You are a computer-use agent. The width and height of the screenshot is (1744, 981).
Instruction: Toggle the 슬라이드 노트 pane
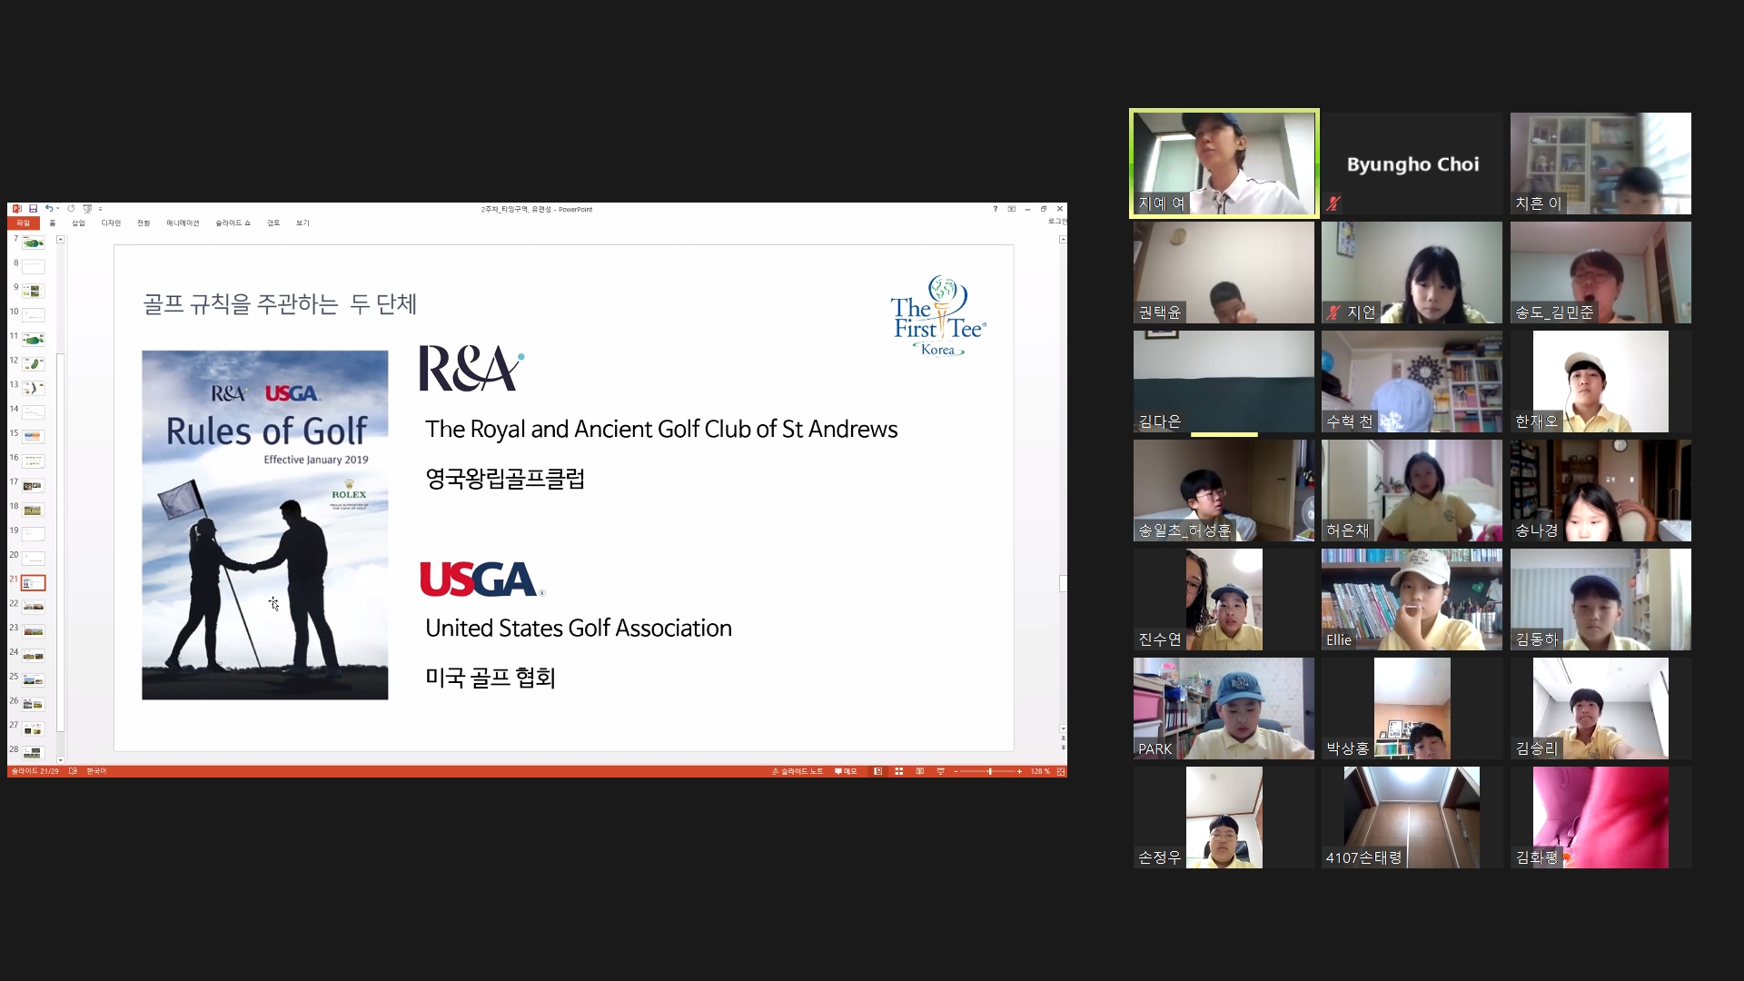798,771
